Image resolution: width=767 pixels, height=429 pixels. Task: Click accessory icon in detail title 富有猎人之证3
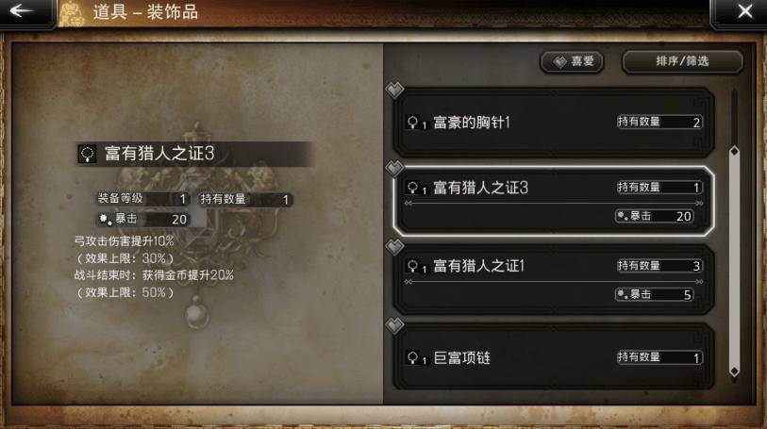point(88,154)
